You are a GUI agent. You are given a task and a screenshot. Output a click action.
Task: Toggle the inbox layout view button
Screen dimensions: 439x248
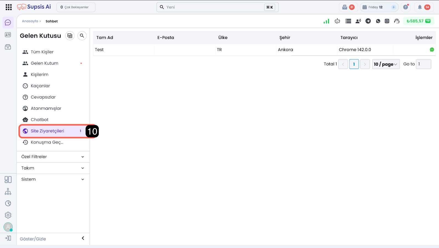click(70, 36)
